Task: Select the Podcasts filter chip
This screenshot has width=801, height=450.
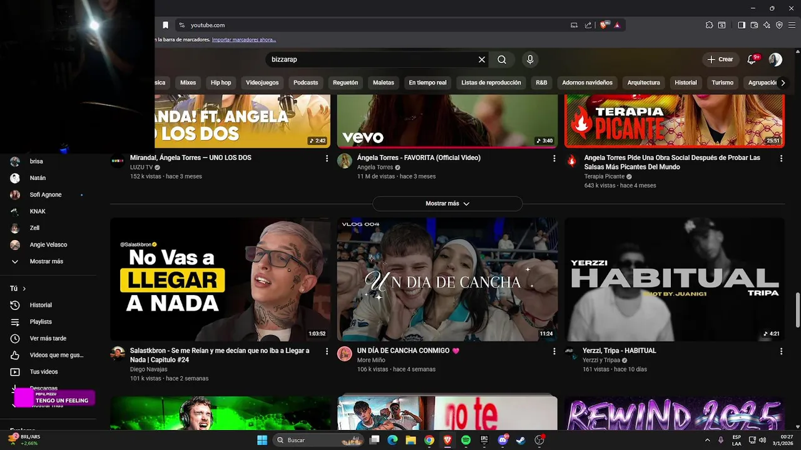Action: pos(306,82)
